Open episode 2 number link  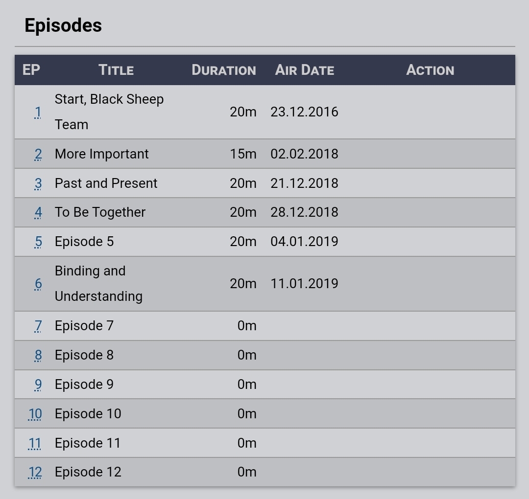point(38,154)
